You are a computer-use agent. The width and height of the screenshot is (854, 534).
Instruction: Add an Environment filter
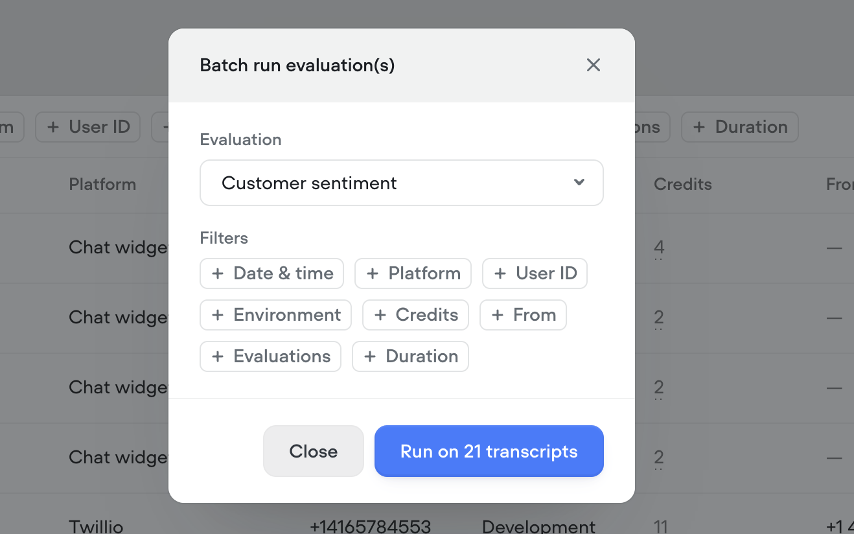click(x=275, y=314)
